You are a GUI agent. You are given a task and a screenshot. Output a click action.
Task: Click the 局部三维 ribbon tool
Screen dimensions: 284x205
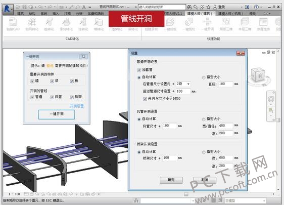pyautogui.click(x=226, y=24)
